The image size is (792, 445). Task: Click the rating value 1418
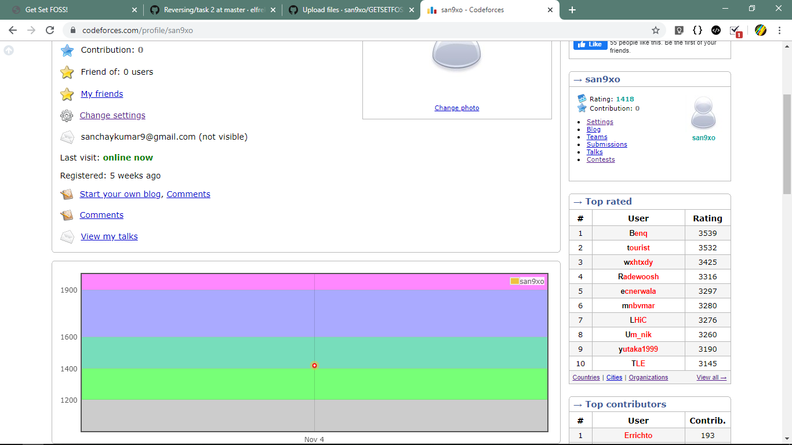click(x=625, y=99)
